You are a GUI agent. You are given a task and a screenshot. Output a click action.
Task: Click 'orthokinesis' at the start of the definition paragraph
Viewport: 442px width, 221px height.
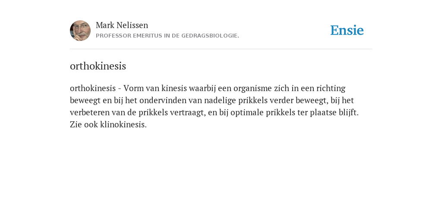[93, 88]
